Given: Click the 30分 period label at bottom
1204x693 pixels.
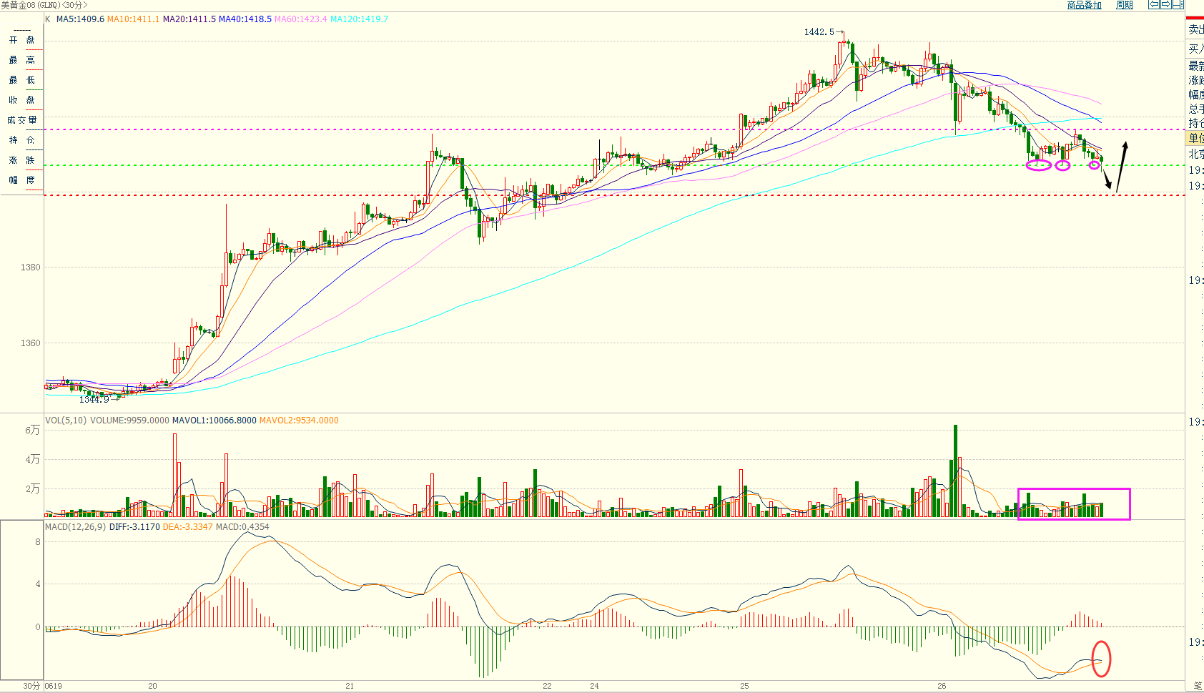Looking at the screenshot, I should [31, 686].
